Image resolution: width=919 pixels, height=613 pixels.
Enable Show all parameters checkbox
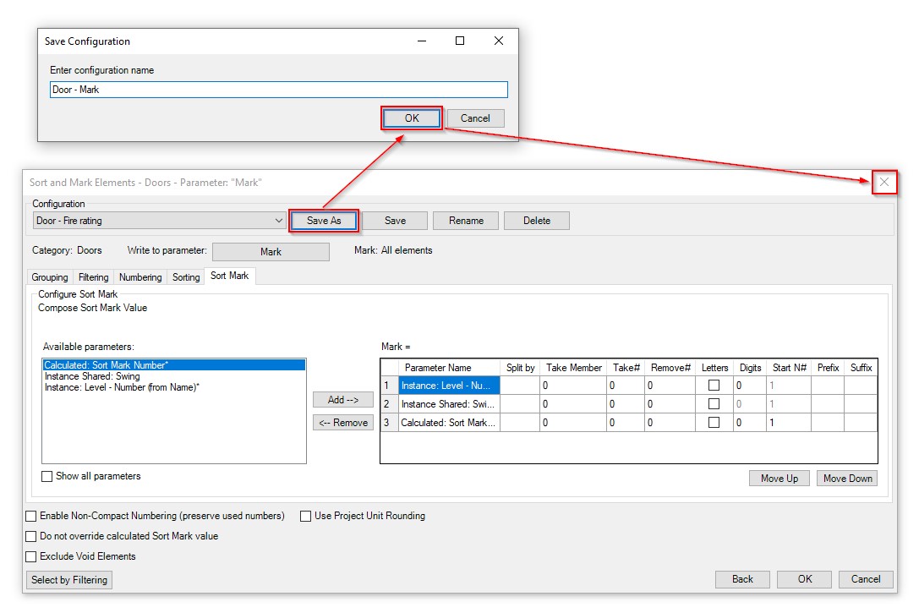[x=47, y=477]
